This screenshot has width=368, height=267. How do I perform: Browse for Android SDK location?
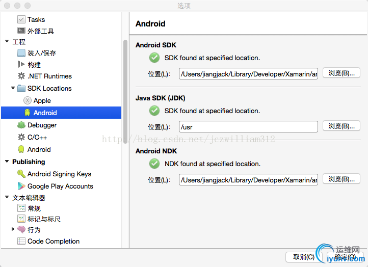[x=341, y=73]
